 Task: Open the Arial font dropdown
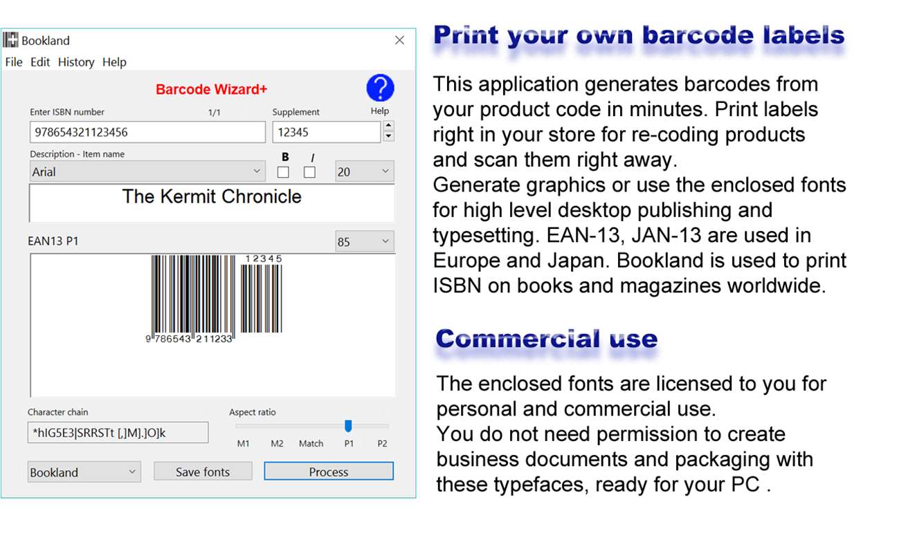click(147, 171)
